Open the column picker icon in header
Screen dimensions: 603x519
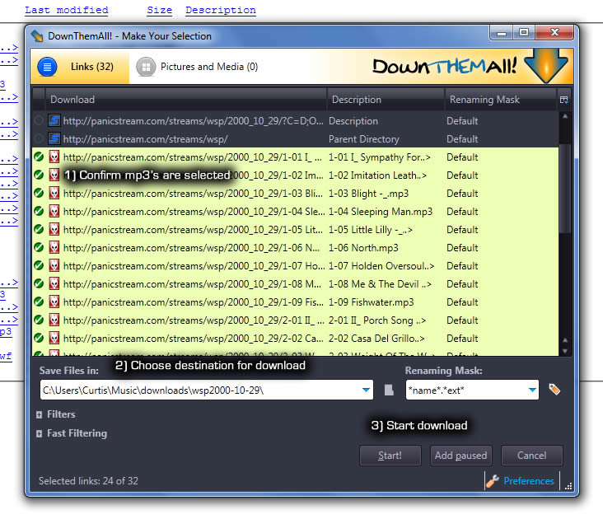tap(564, 100)
